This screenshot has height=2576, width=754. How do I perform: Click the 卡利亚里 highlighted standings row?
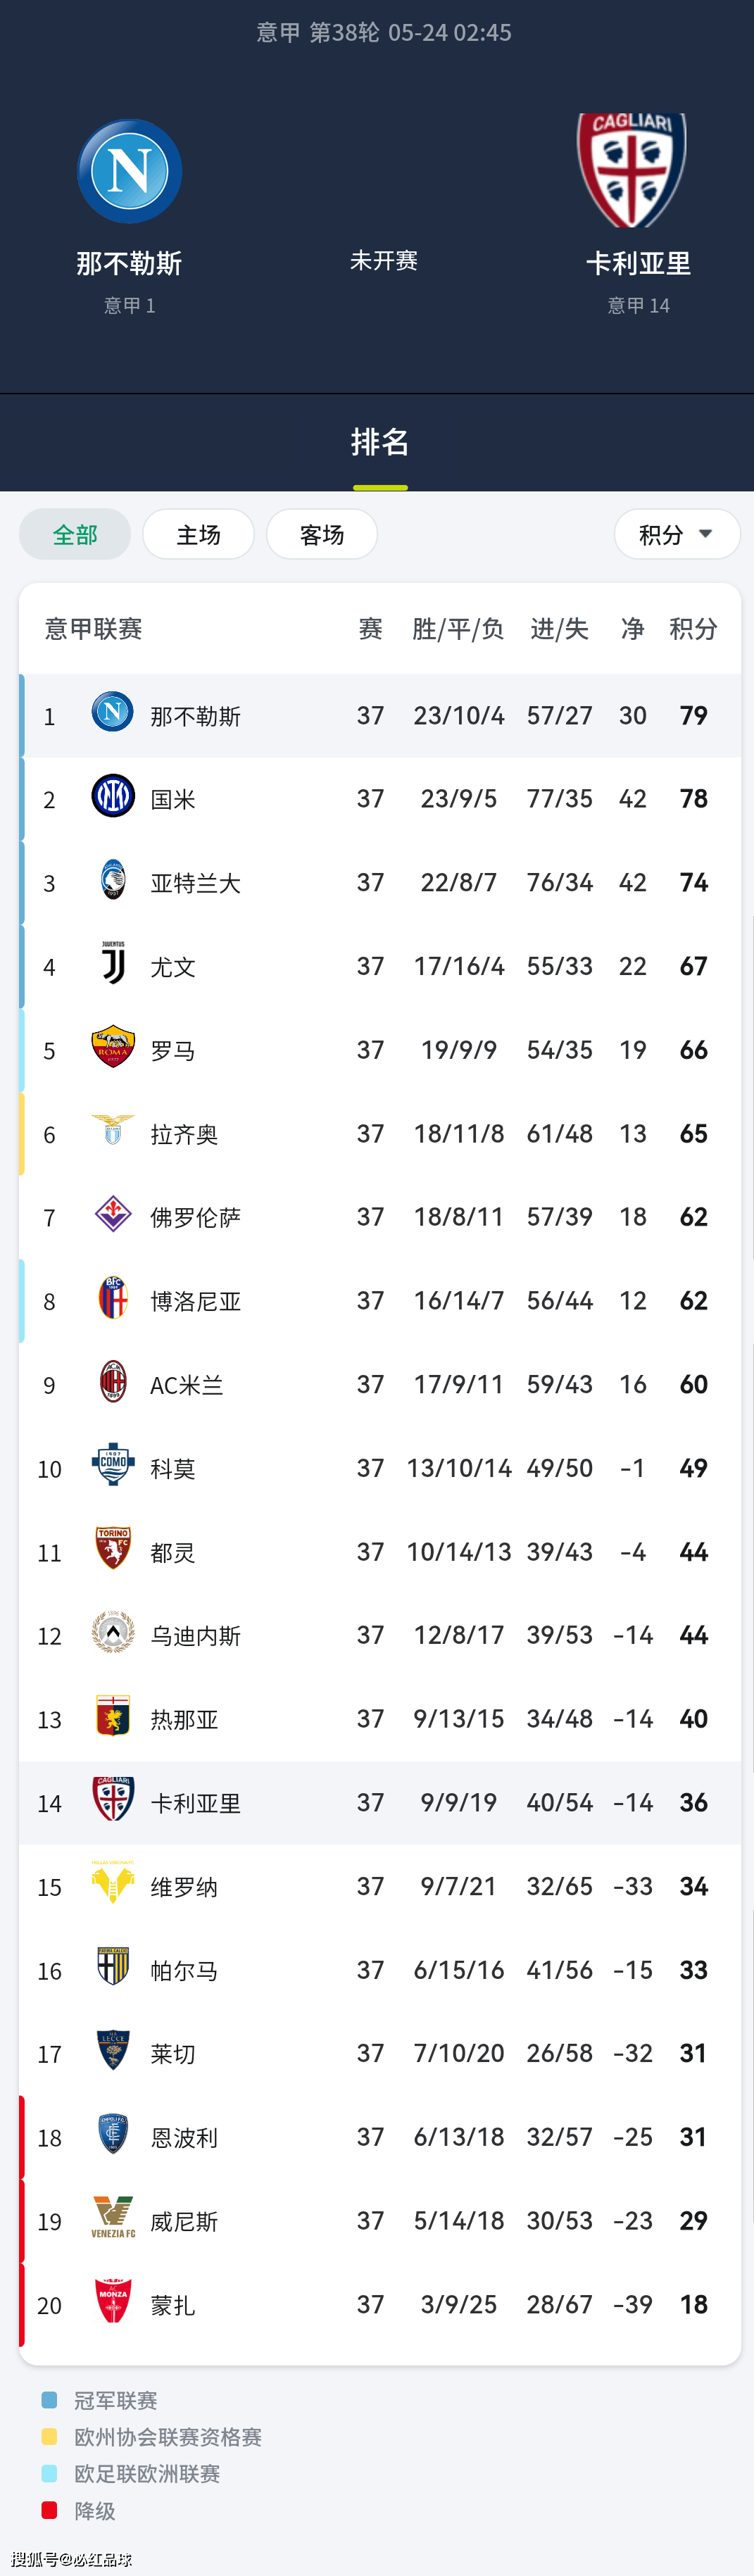point(380,1803)
